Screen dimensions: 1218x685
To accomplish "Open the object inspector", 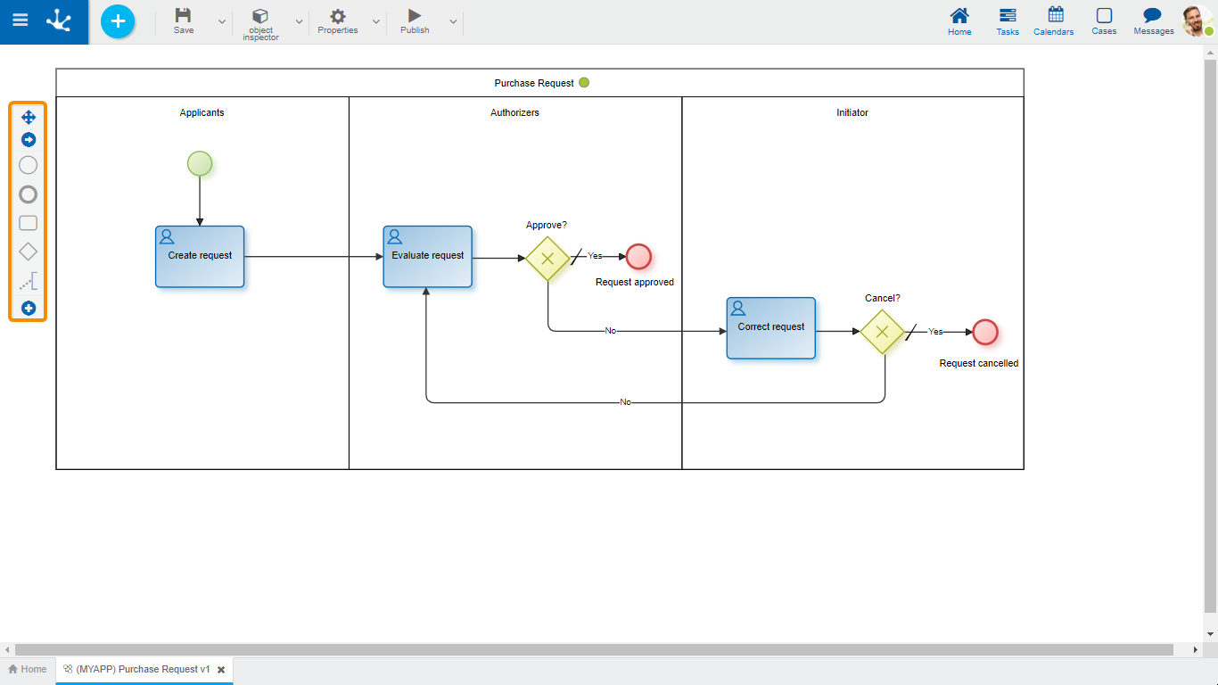I will click(260, 22).
